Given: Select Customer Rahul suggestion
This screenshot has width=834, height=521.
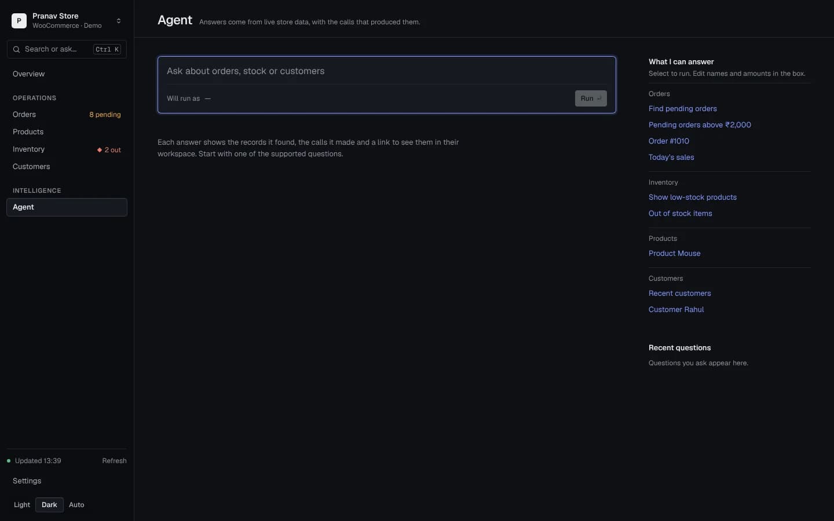Looking at the screenshot, I should pos(676,310).
